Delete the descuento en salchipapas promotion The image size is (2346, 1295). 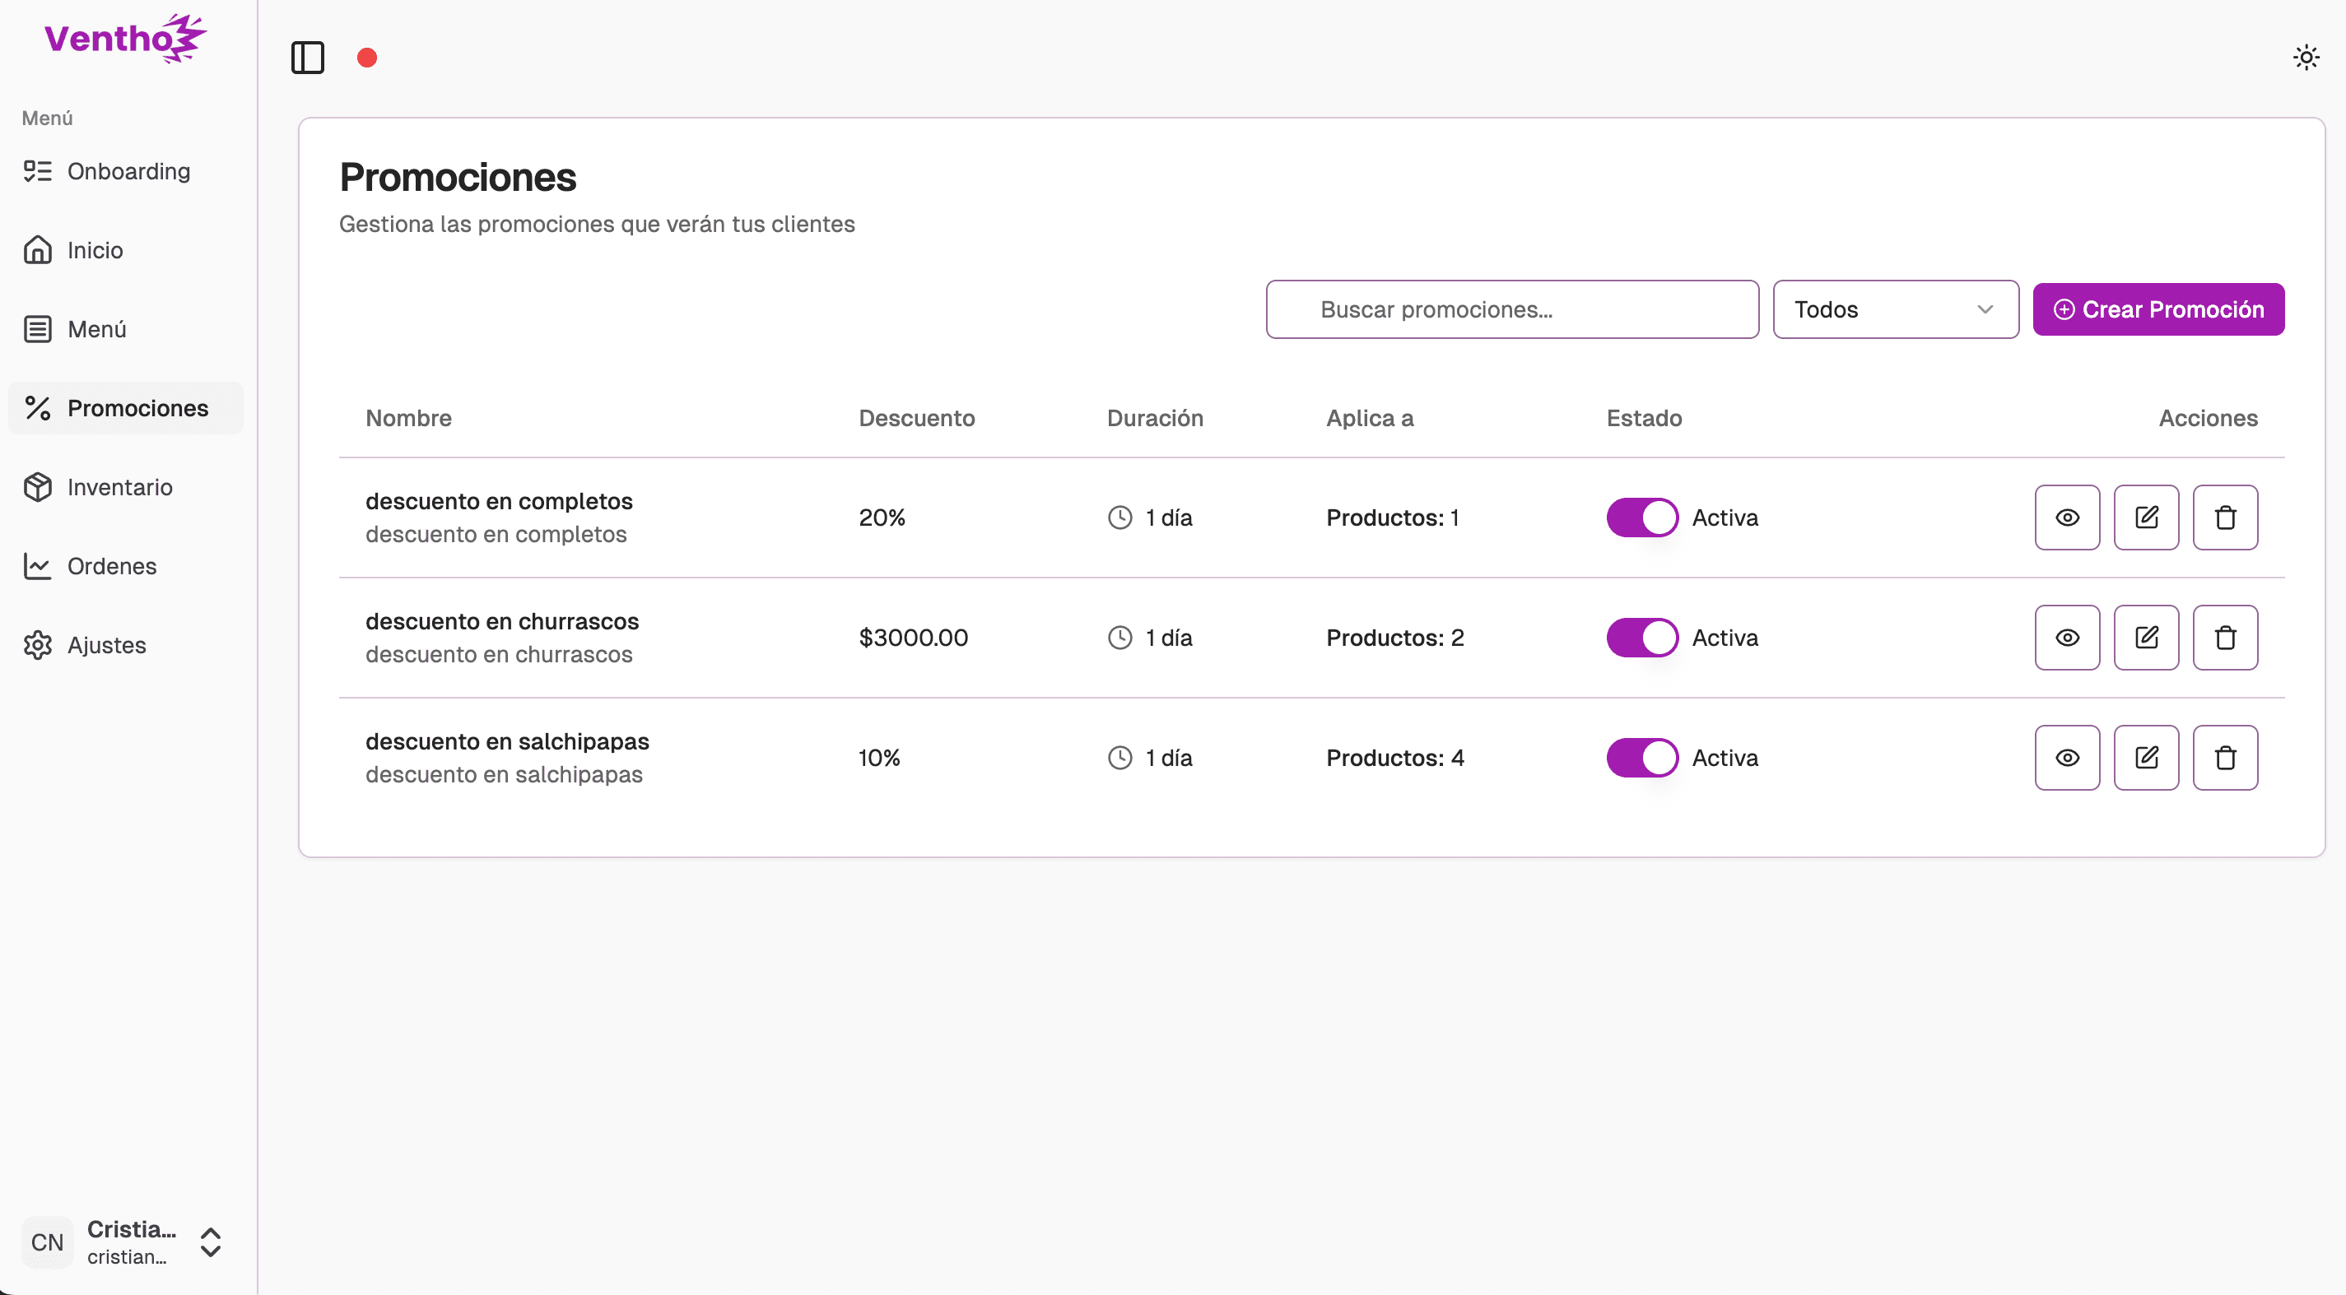click(2224, 757)
